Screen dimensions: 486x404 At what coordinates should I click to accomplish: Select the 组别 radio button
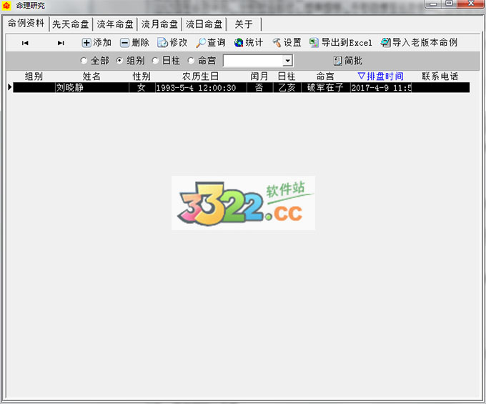click(x=119, y=61)
